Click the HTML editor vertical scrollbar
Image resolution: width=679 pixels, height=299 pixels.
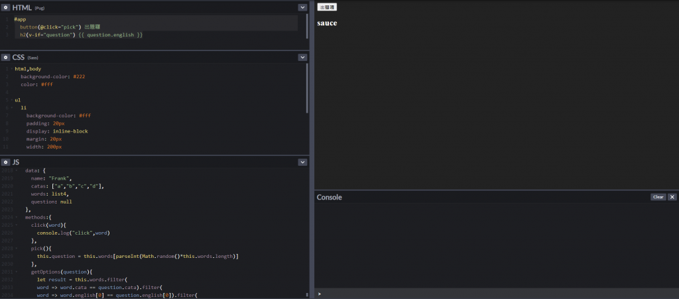(x=308, y=26)
